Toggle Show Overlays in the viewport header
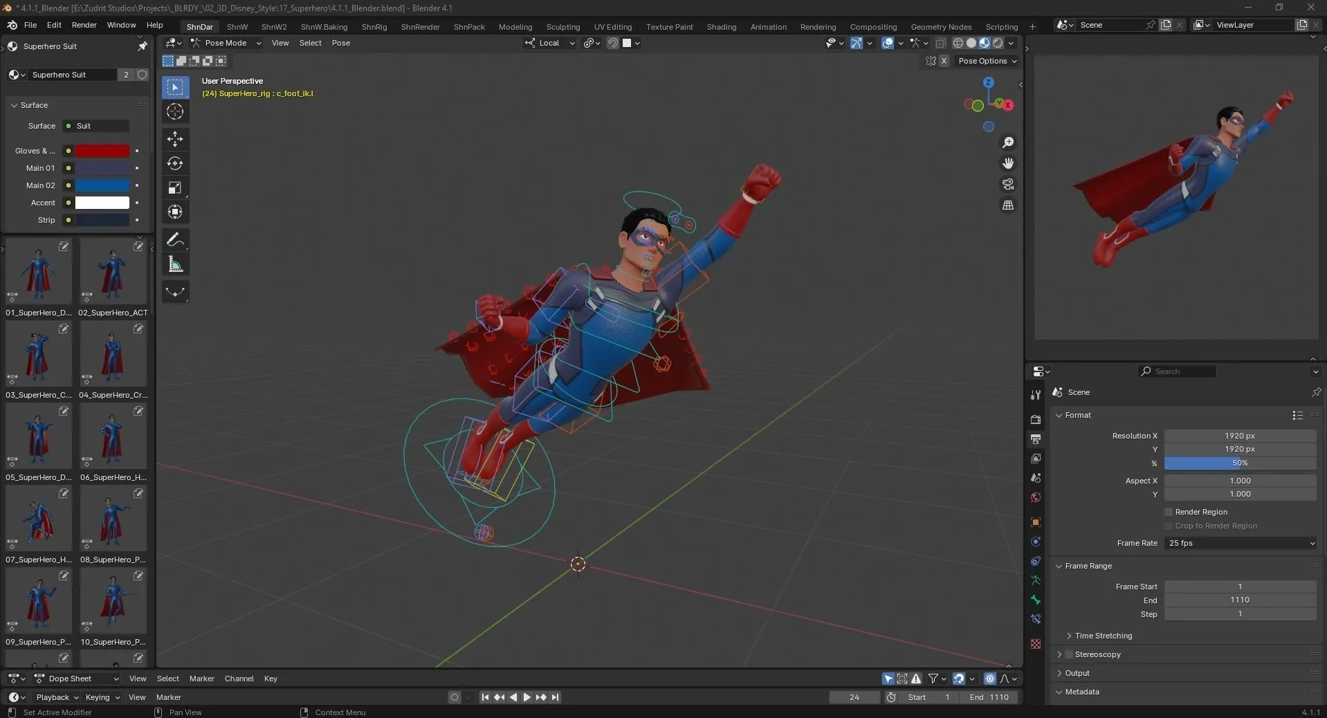1327x718 pixels. 889,43
